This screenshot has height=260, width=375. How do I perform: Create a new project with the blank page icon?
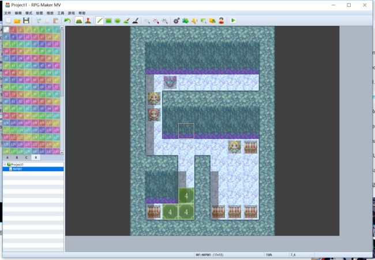(8, 21)
